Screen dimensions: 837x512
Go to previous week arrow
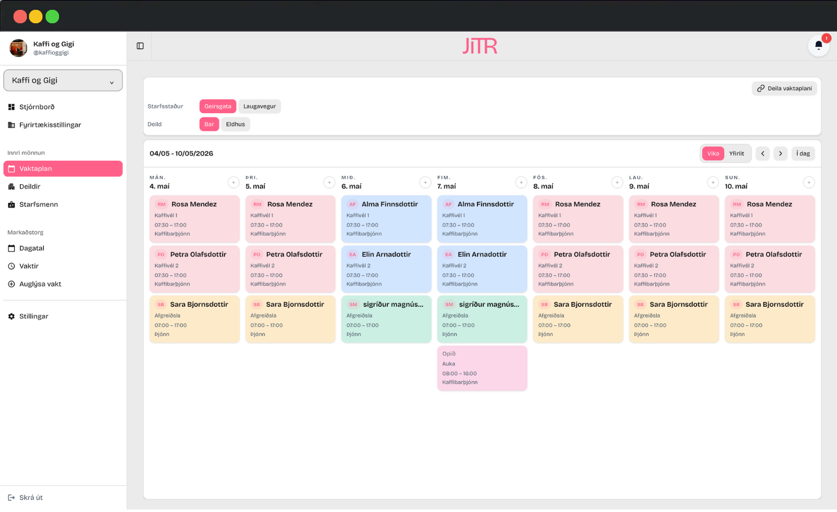tap(762, 154)
